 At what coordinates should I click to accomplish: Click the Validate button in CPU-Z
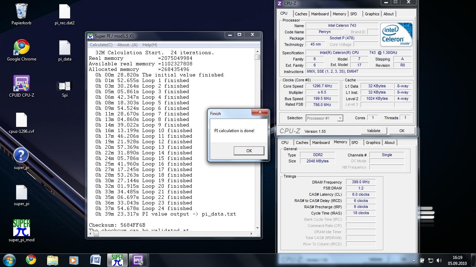(x=374, y=131)
